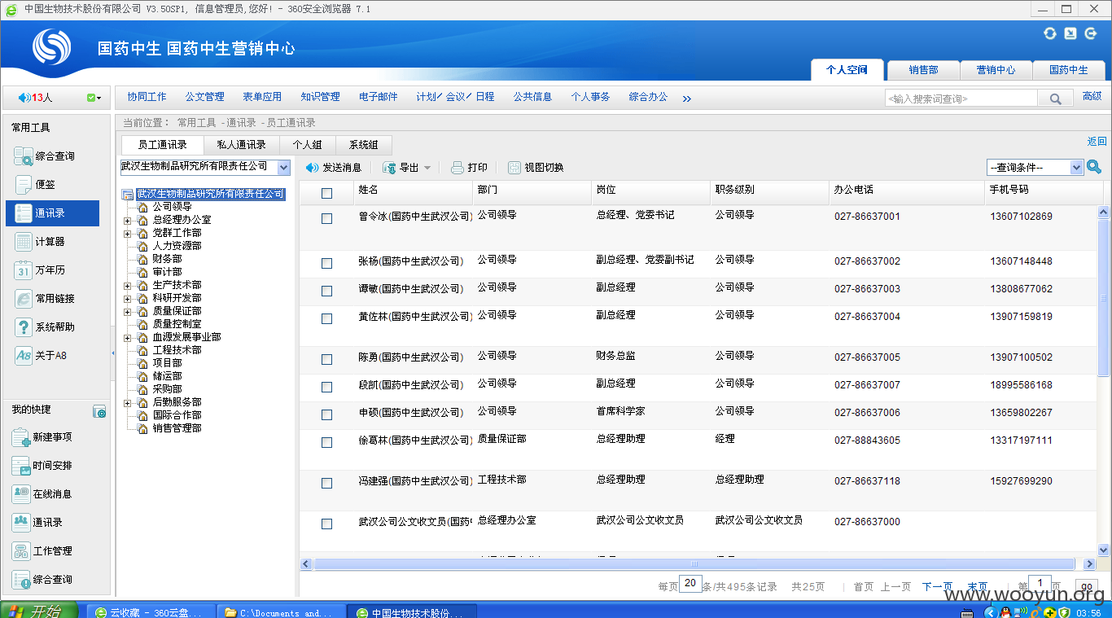Screen dimensions: 1112x618
Task: Select 财务部 in department tree
Action: [167, 259]
